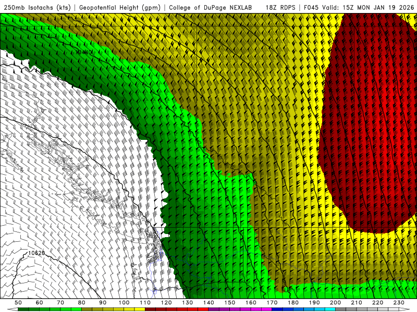Select the lightest gray swatch just before 230

(394, 309)
